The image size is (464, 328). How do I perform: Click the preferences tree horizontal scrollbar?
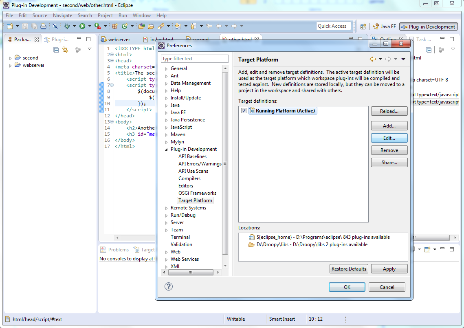click(191, 272)
